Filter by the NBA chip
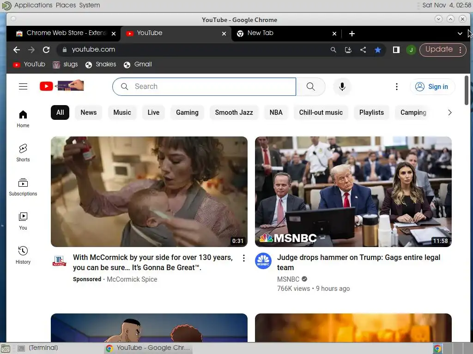 click(276, 112)
